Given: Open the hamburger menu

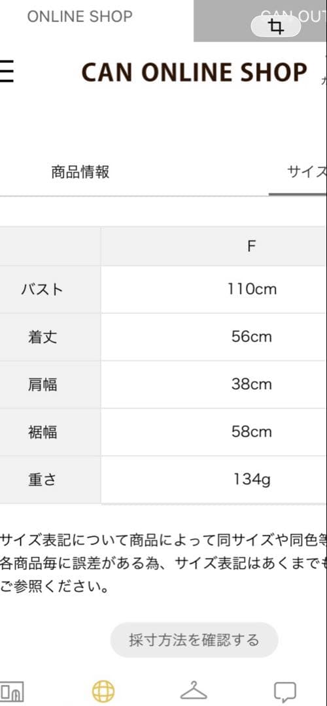Looking at the screenshot, I should [x=7, y=72].
